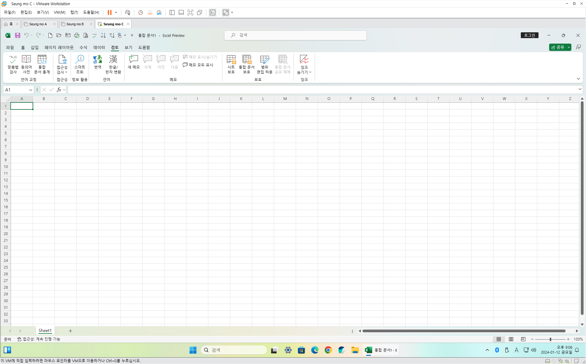Expand the Name Box dropdown arrow

pyautogui.click(x=30, y=90)
